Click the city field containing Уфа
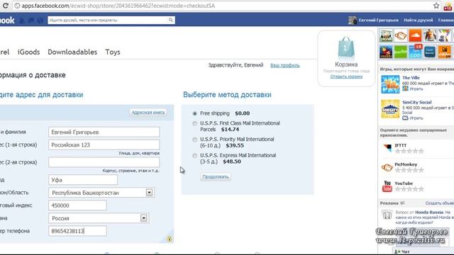This screenshot has height=255, width=454. pos(83,180)
